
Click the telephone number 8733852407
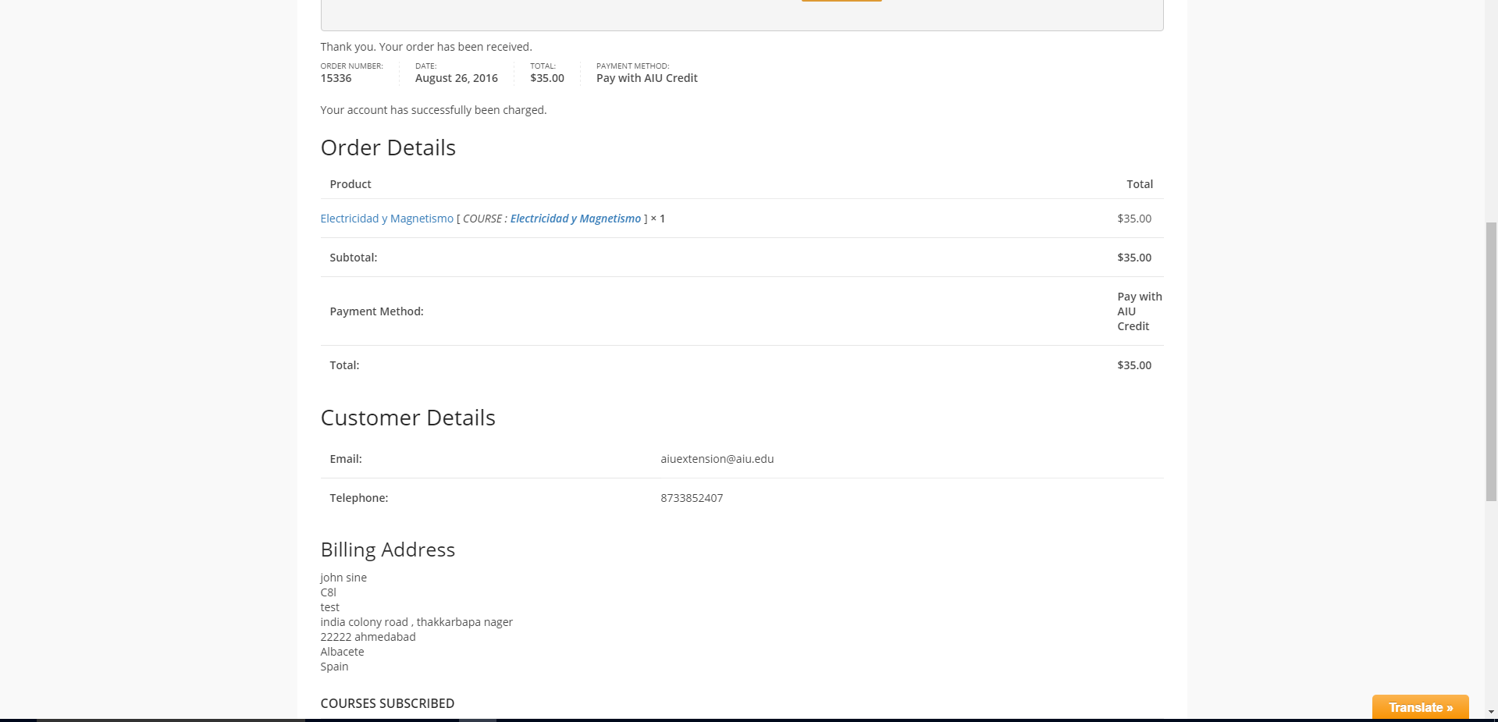point(692,498)
